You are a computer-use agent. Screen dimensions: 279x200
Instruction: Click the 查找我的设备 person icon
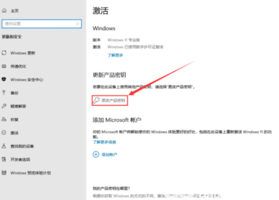click(x=4, y=146)
